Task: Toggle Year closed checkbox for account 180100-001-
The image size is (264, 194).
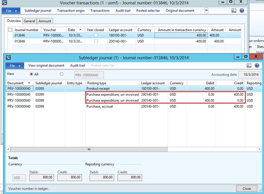Action: click(96, 35)
